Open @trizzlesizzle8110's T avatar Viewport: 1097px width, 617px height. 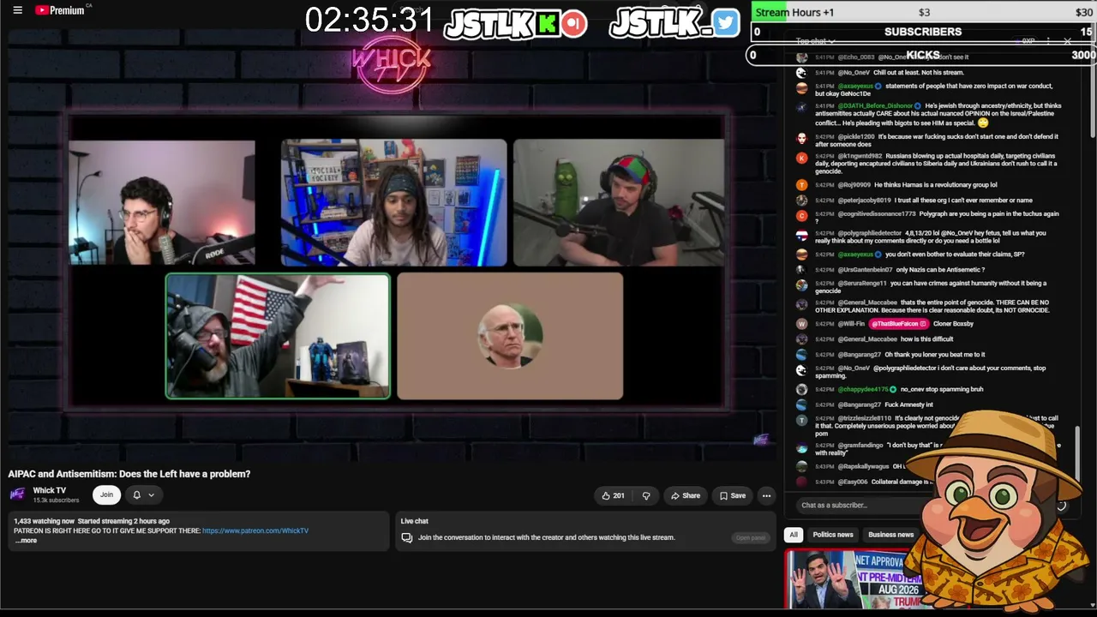[x=801, y=420]
